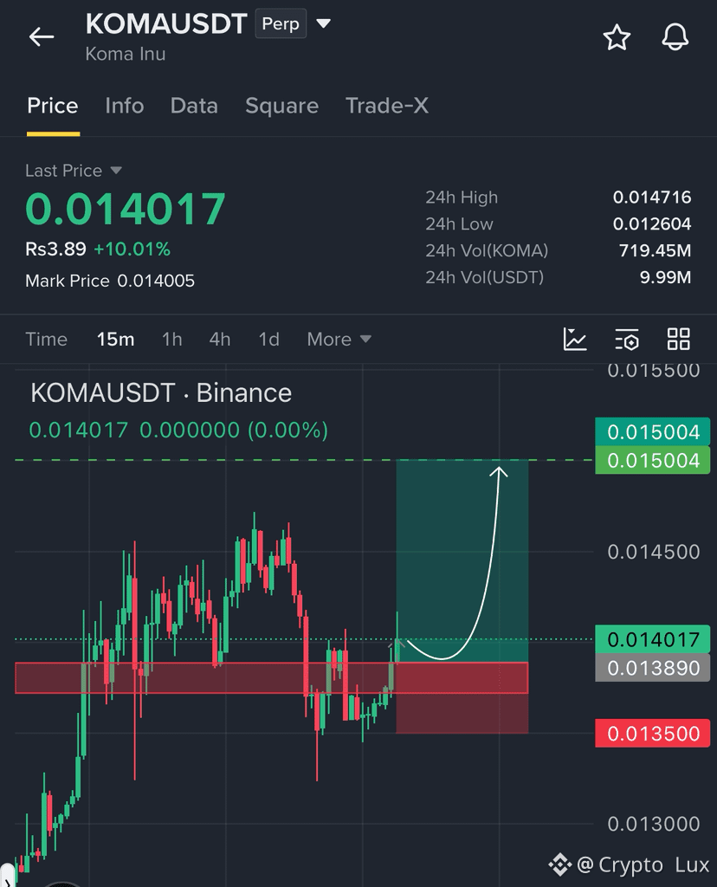The height and width of the screenshot is (887, 717).
Task: Tap the Mark Price 0.014005 value
Action: [156, 281]
